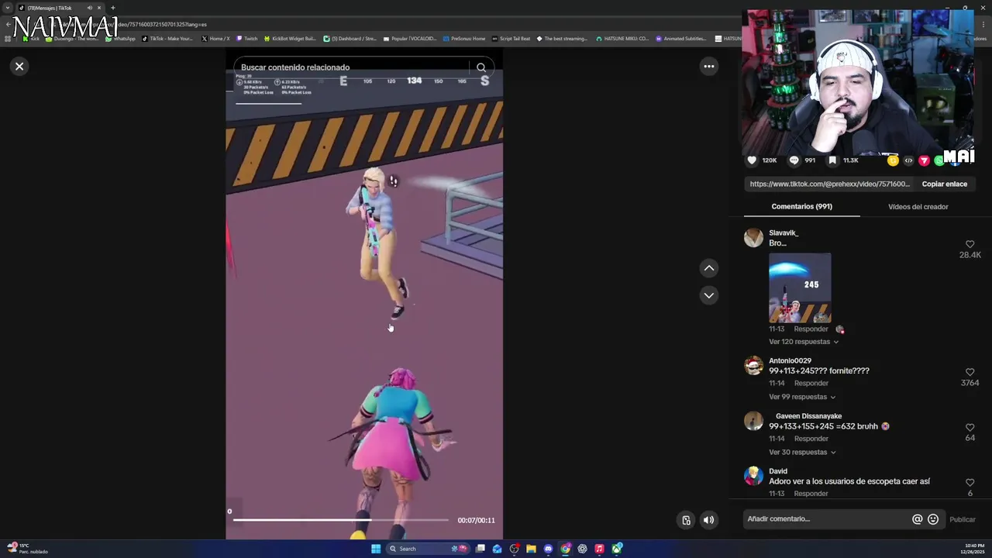Close the TikTok video viewer with X
This screenshot has height=558, width=992.
pos(19,66)
